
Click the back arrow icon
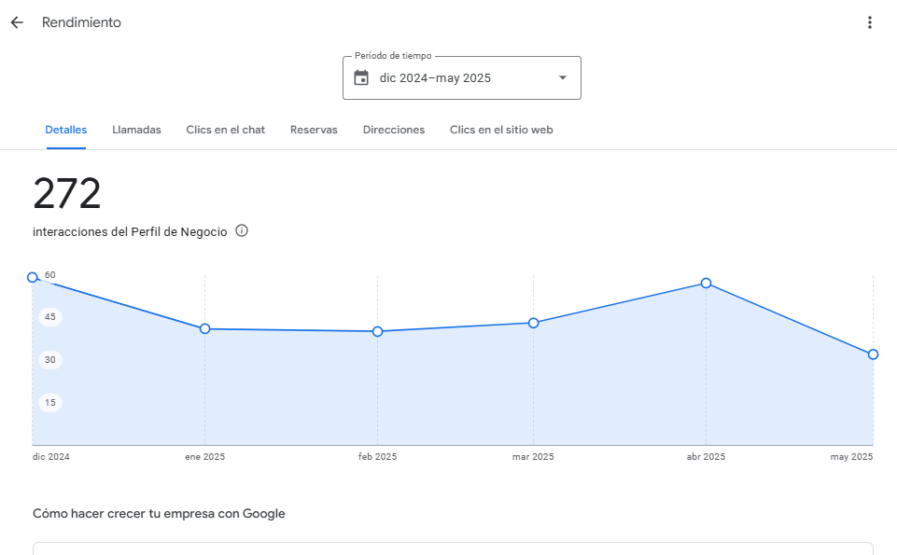(17, 22)
